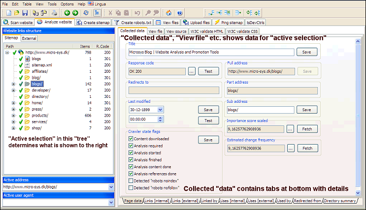The image size is (366, 210).
Task: Click the Open folder toolbar icon
Action: [x=17, y=13]
